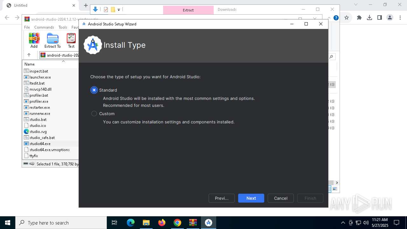Open a new Chrome tab with plus
The height and width of the screenshot is (229, 407).
click(86, 5)
